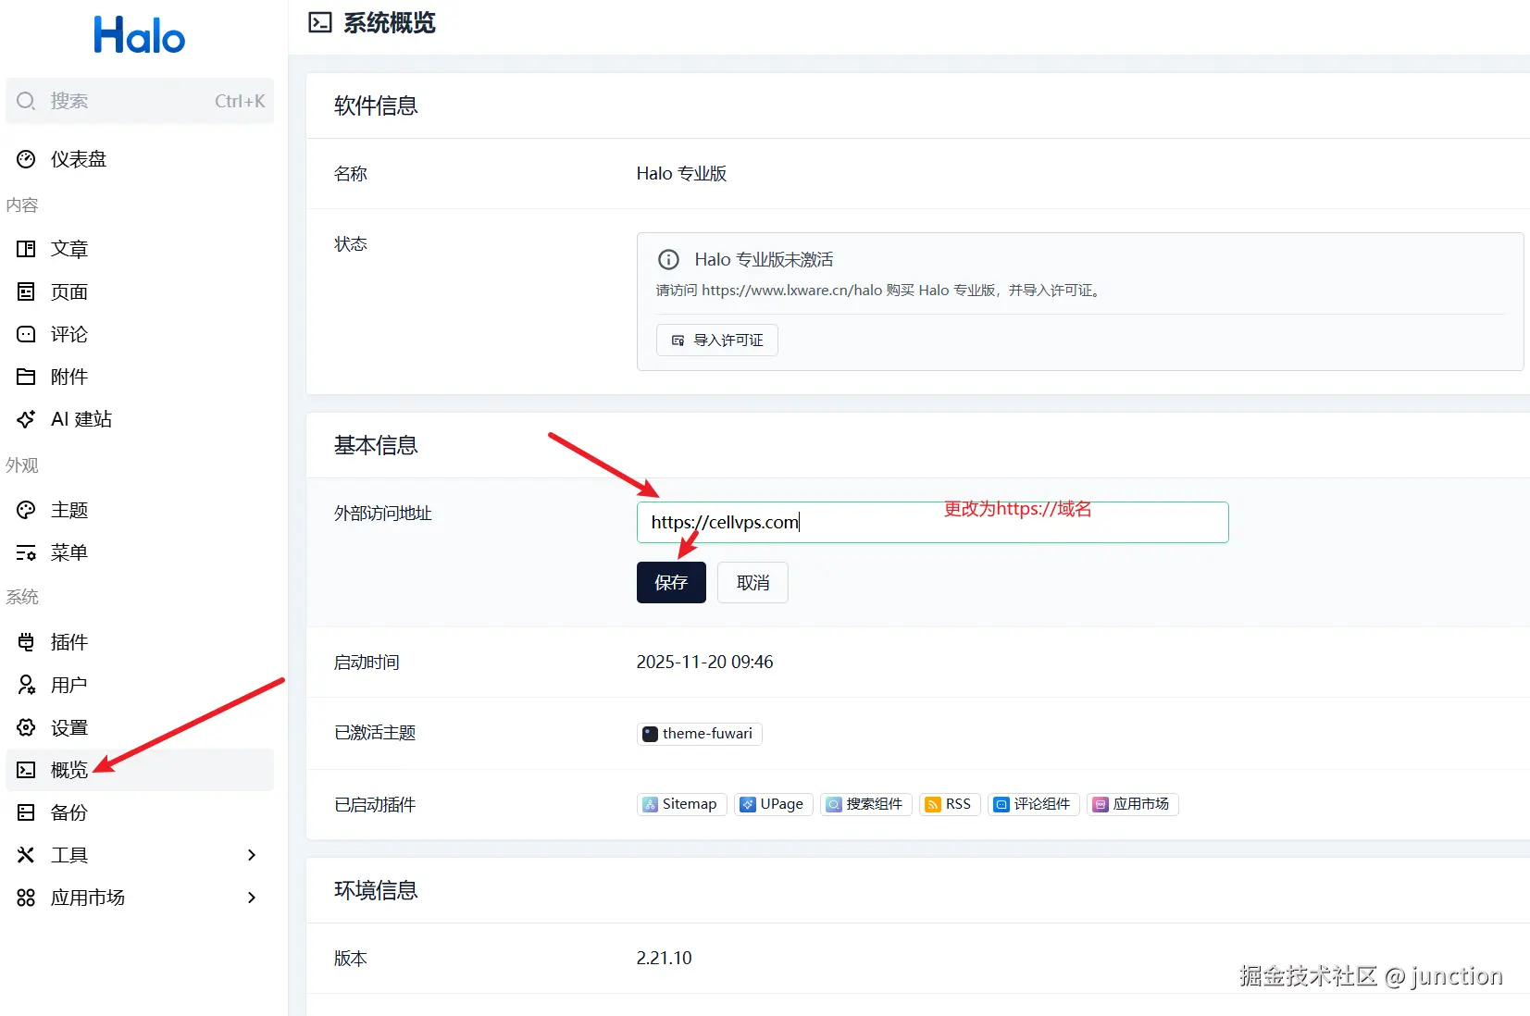Open 备份 in the sidebar
Screen dimensions: 1530x1016
coord(140,812)
